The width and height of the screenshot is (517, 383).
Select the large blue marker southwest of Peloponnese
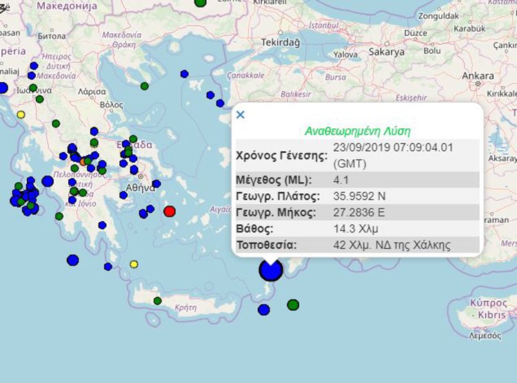pyautogui.click(x=72, y=260)
